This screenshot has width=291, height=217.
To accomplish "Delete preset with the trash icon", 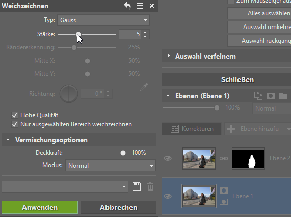I will click(150, 186).
